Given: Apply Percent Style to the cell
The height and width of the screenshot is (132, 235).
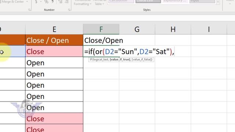Looking at the screenshot, I should pyautogui.click(x=46, y=2).
